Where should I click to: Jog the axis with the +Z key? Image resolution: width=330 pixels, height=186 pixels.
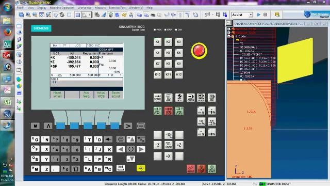(179, 145)
